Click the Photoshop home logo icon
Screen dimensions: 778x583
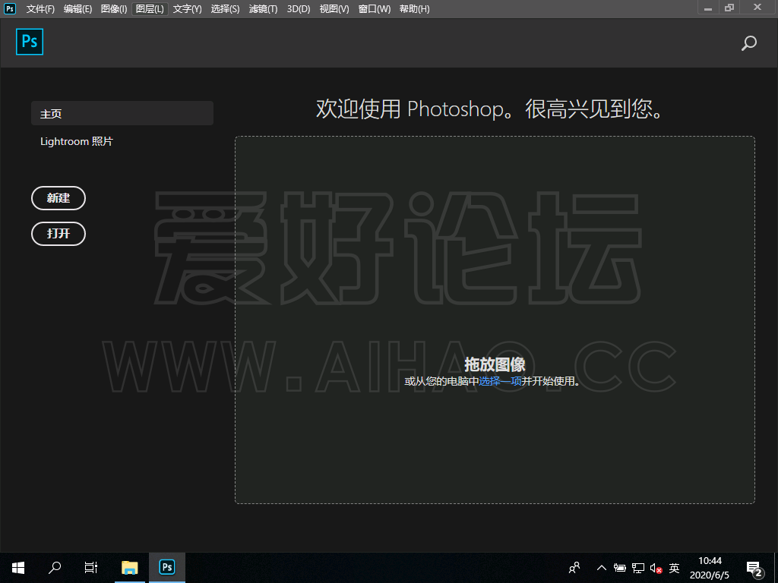pyautogui.click(x=30, y=42)
